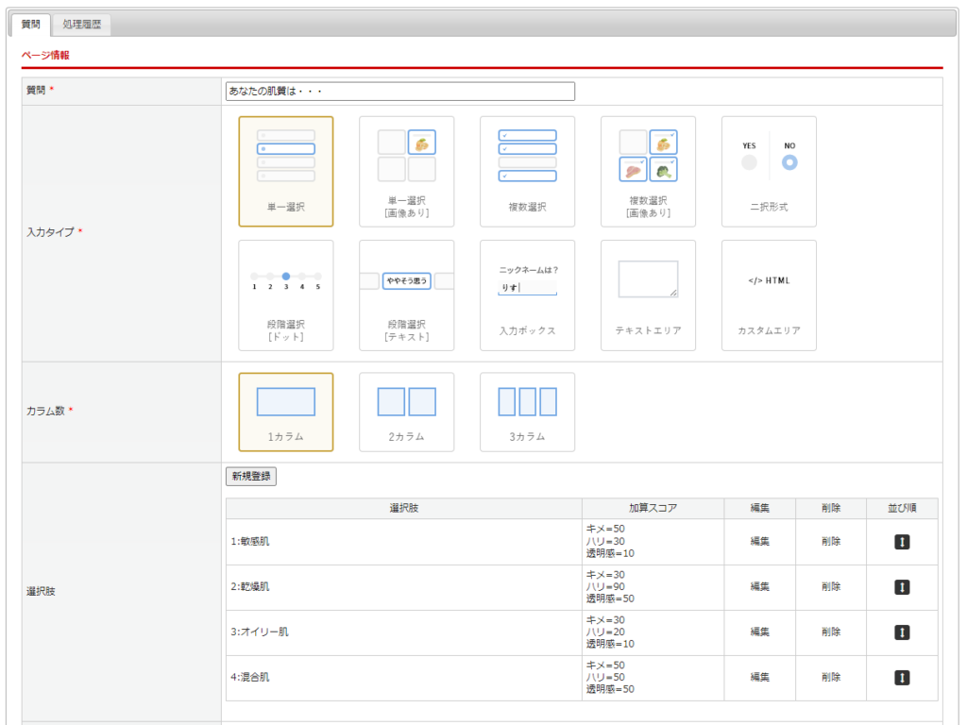Select 段階選択[テキスト] input type
Screen dimensions: 967x725
[406, 295]
